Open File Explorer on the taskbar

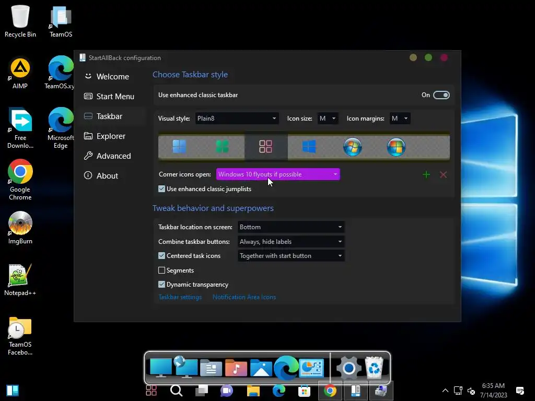coord(253,391)
